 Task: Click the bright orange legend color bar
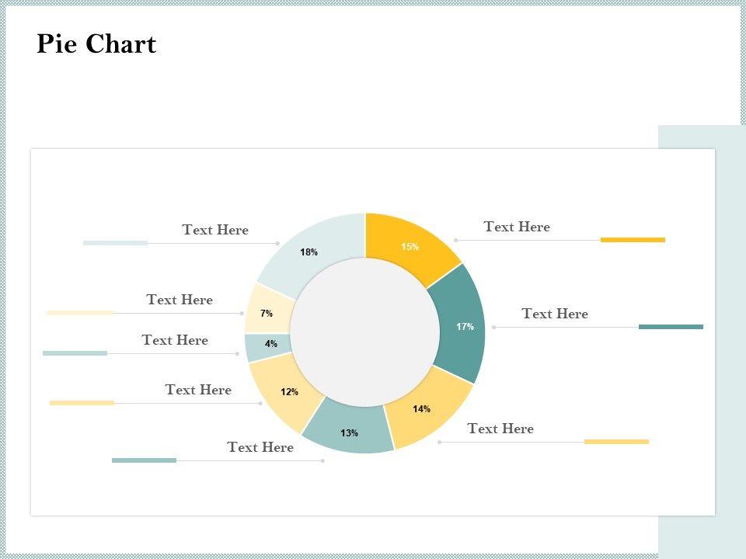633,240
